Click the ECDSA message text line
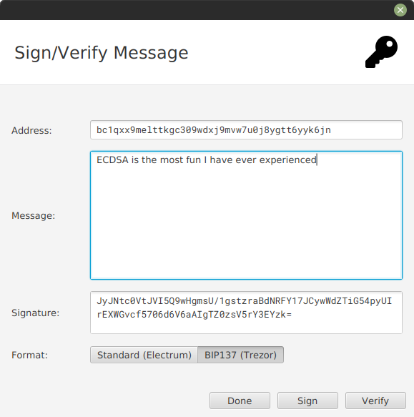 pos(207,160)
